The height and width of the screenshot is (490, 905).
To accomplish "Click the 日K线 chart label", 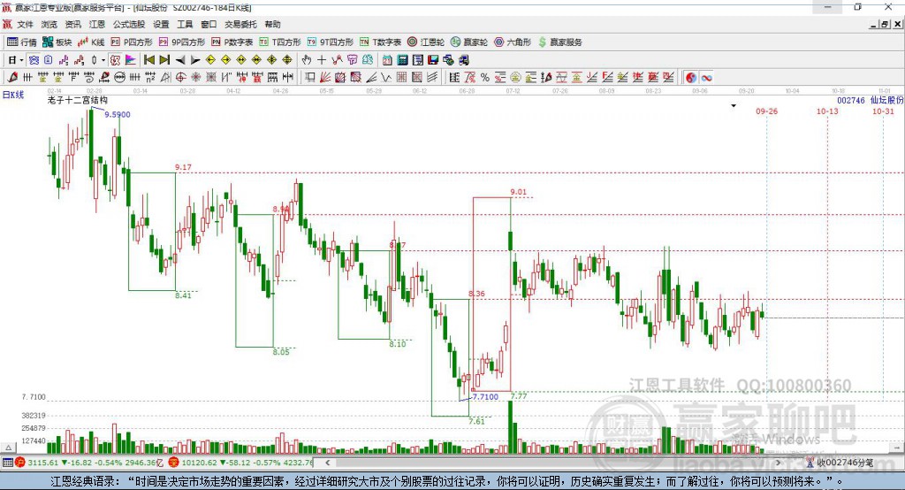I will 13,95.
